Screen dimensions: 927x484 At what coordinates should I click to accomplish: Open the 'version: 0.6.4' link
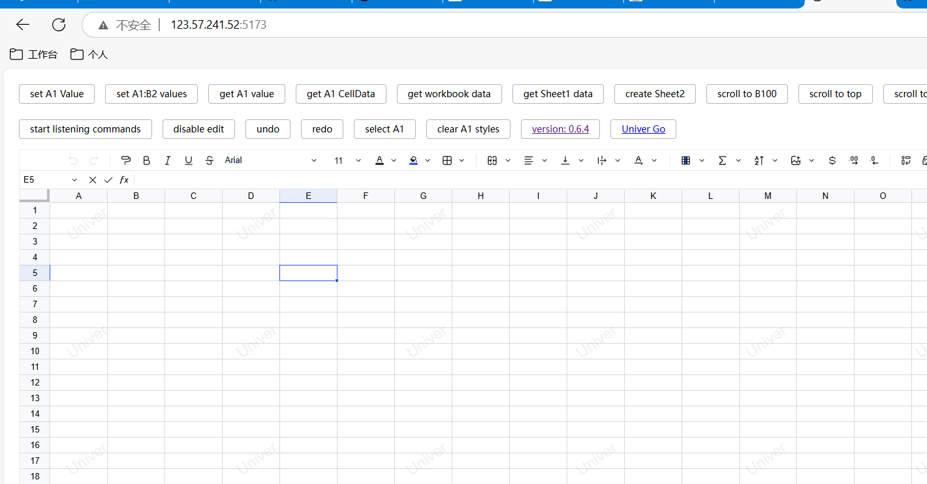(x=560, y=129)
